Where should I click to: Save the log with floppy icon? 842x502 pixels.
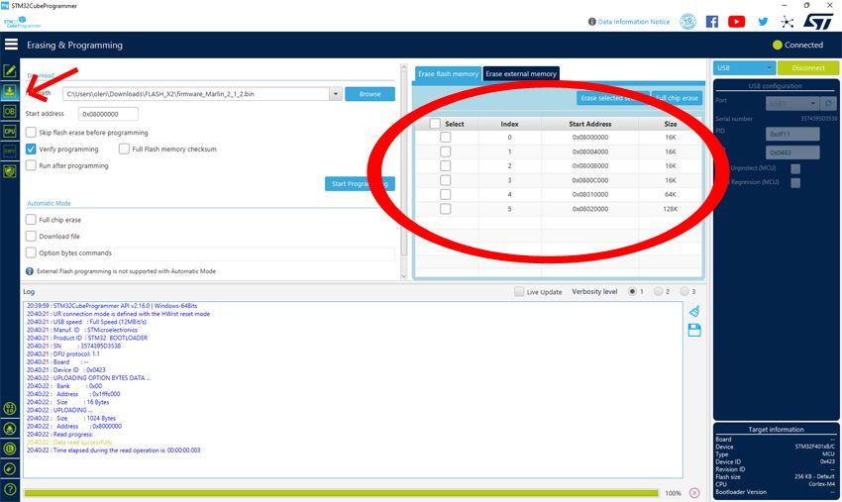pyautogui.click(x=694, y=330)
